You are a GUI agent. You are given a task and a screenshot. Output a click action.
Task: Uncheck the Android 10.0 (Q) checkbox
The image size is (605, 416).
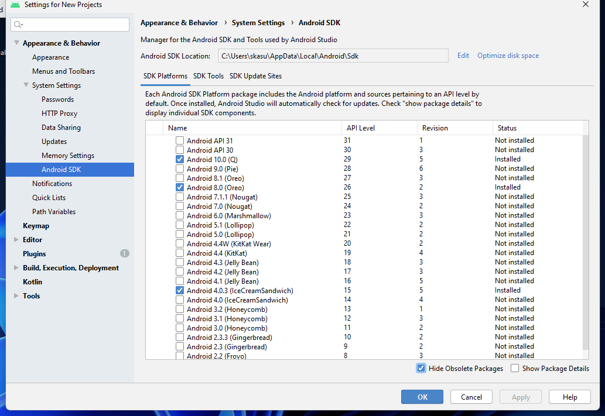pos(180,159)
